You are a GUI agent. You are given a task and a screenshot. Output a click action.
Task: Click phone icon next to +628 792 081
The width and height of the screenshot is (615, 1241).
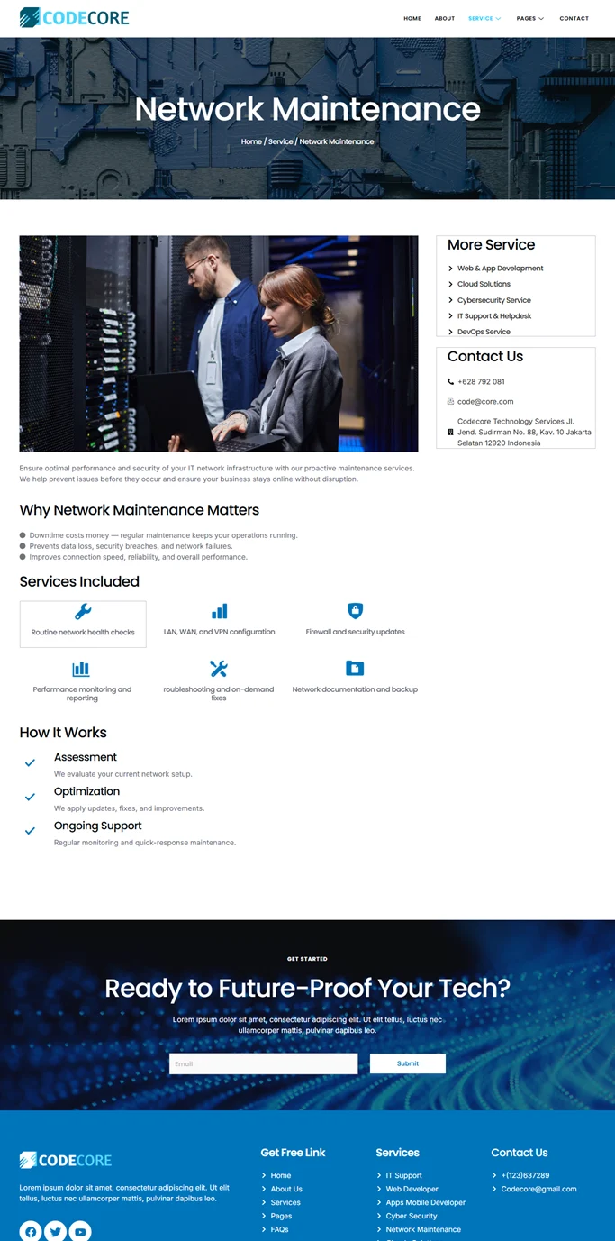450,381
